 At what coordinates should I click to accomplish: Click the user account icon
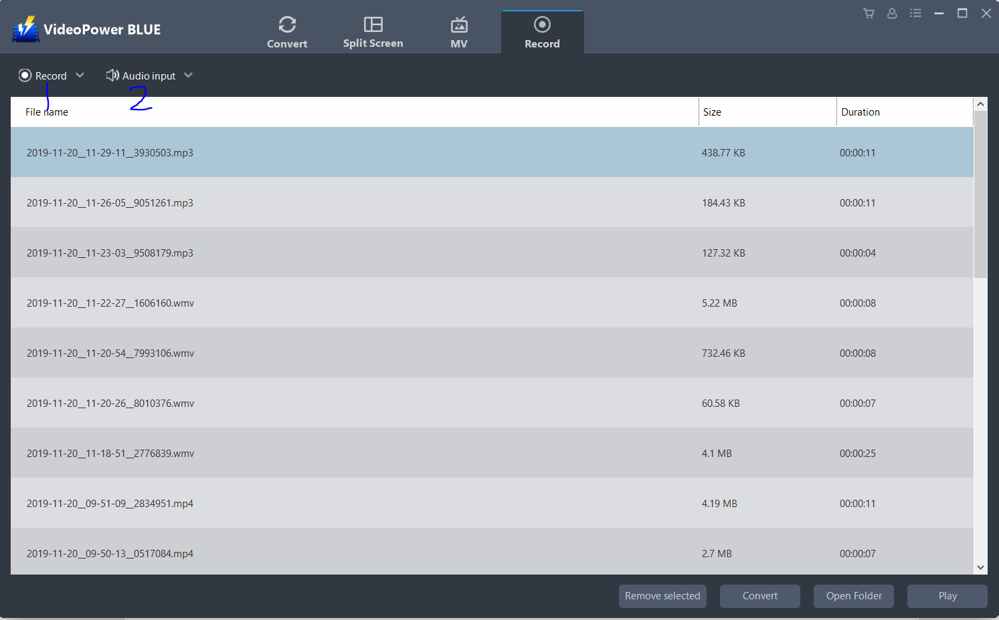click(x=892, y=13)
